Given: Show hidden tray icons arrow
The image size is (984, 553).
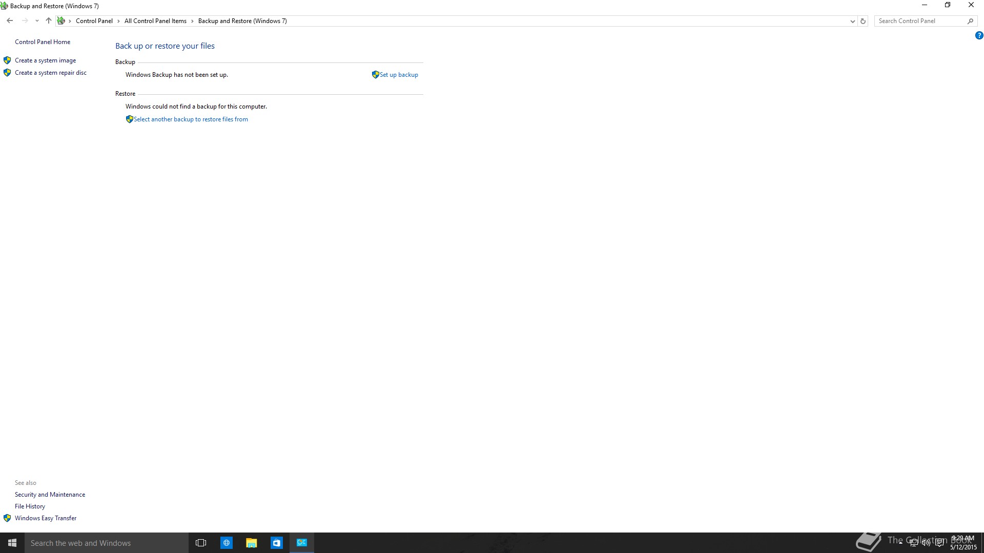Looking at the screenshot, I should click(x=900, y=543).
